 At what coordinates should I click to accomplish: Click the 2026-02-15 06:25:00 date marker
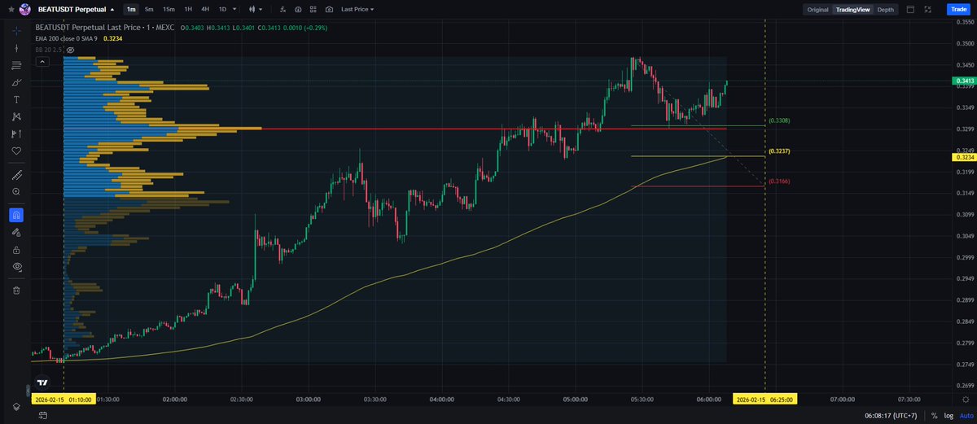coord(765,400)
